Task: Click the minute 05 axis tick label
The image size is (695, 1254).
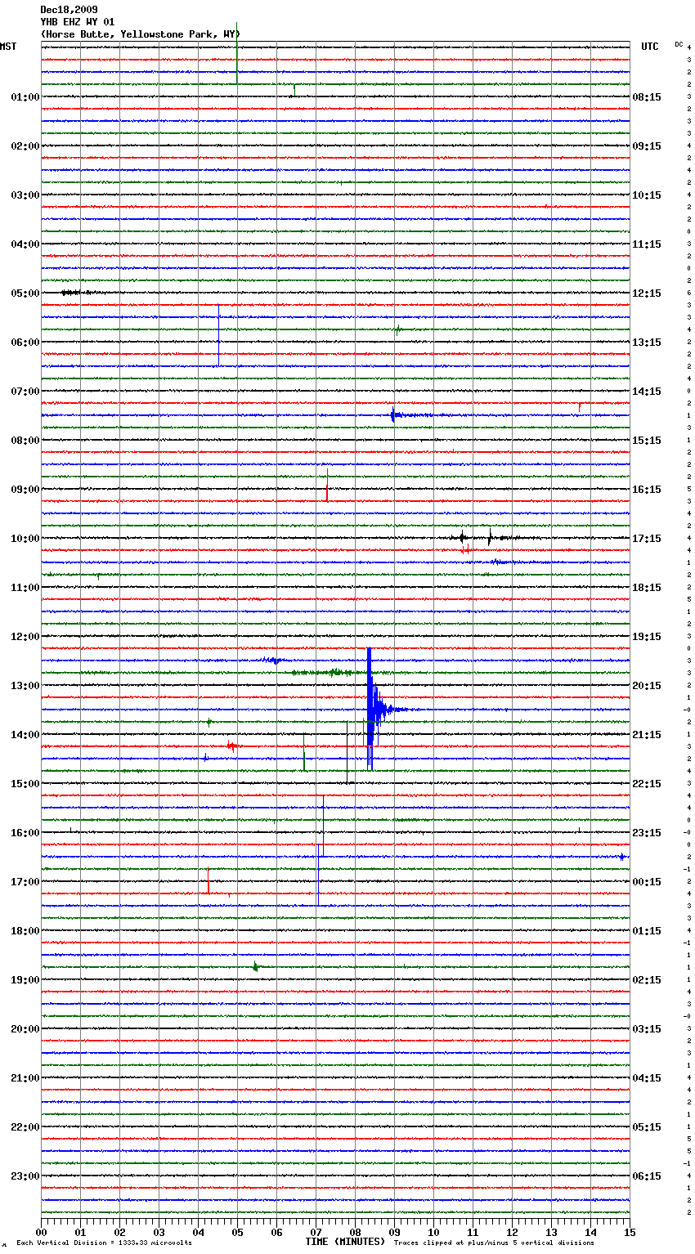Action: 237,1232
